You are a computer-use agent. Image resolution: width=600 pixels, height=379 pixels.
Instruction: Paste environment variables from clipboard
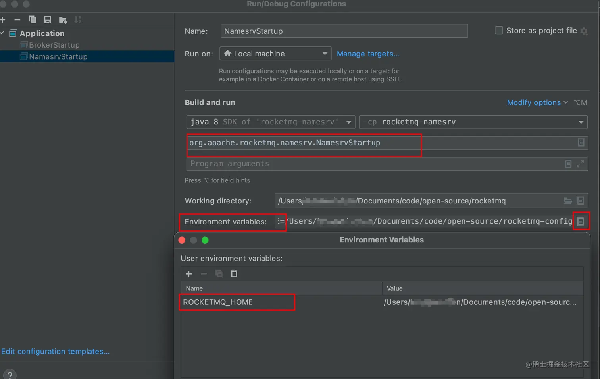coord(234,273)
